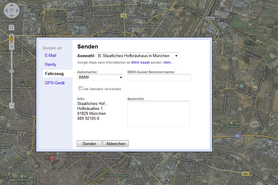The width and height of the screenshot is (278, 185).
Task: Switch to E-Mail send option
Action: (50, 55)
